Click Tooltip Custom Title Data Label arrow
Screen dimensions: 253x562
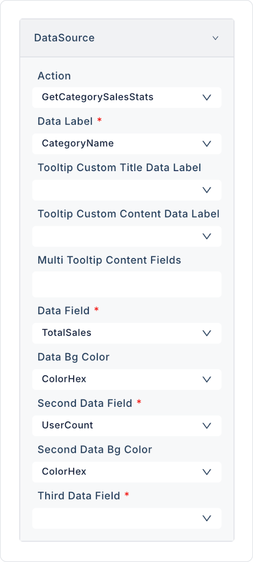207,190
